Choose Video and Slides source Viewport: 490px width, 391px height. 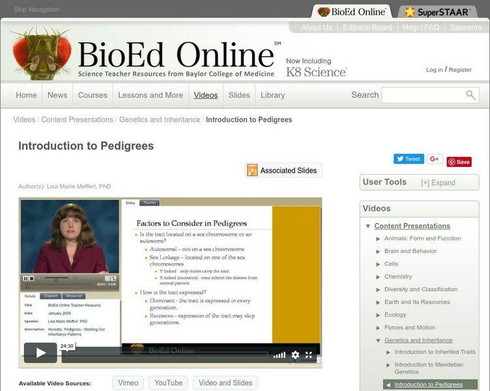pos(225,383)
